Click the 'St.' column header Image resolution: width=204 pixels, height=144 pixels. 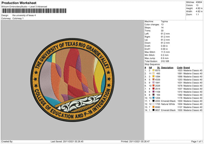tap(158, 68)
